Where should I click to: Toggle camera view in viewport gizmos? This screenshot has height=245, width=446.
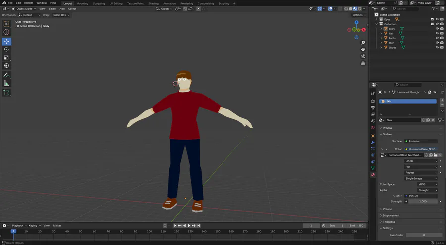363,56
